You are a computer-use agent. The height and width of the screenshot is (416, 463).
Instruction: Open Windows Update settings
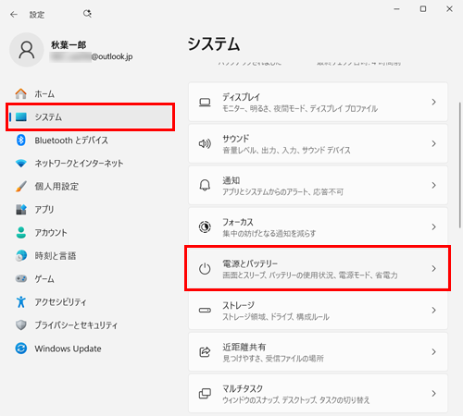pos(90,349)
